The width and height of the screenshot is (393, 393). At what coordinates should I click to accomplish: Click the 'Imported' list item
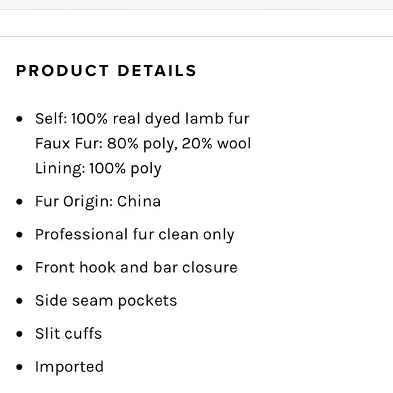click(x=69, y=367)
